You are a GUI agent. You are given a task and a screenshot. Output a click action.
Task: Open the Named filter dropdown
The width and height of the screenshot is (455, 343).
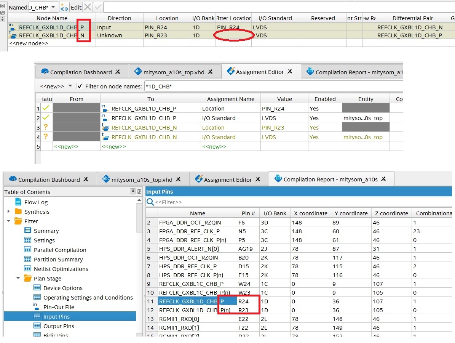pyautogui.click(x=53, y=7)
